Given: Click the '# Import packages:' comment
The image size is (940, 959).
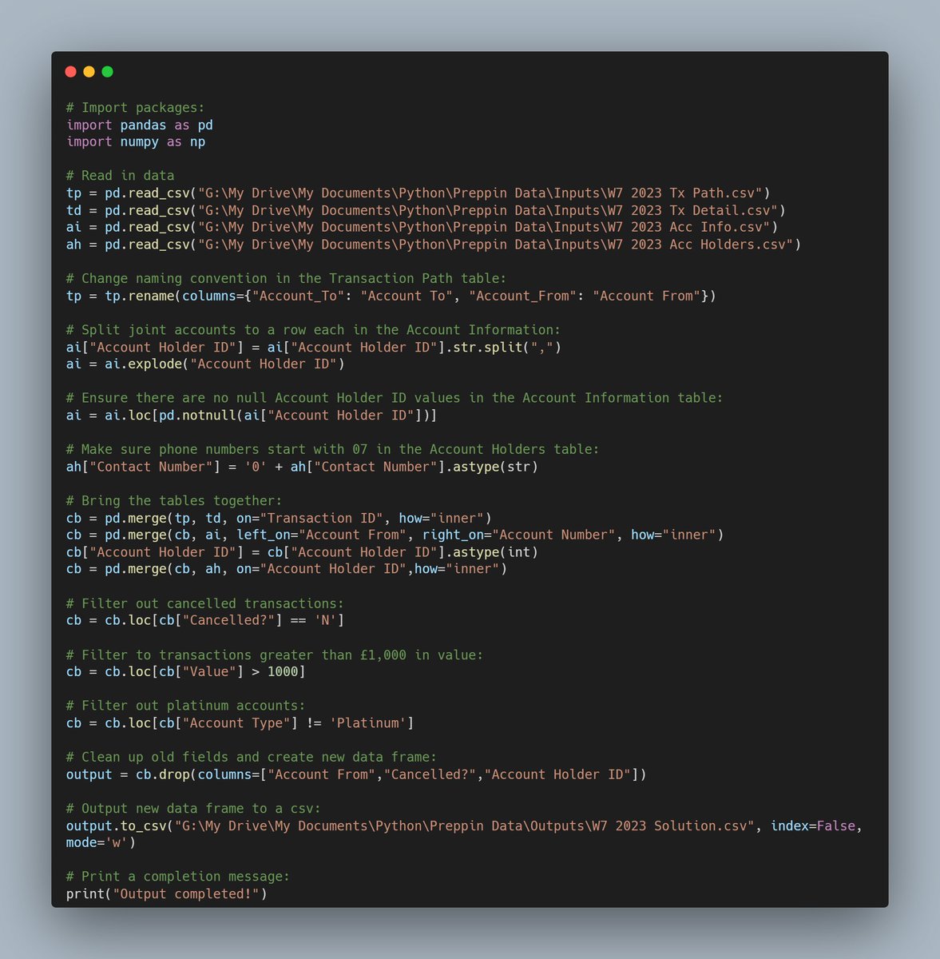Looking at the screenshot, I should click(135, 108).
